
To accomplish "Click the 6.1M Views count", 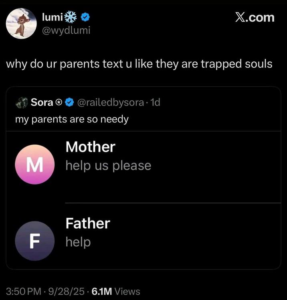I will 116,291.
